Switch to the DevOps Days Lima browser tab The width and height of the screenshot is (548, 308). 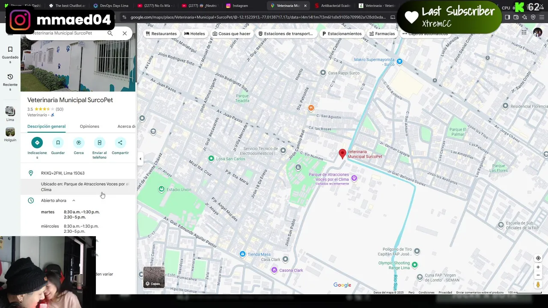(x=113, y=6)
